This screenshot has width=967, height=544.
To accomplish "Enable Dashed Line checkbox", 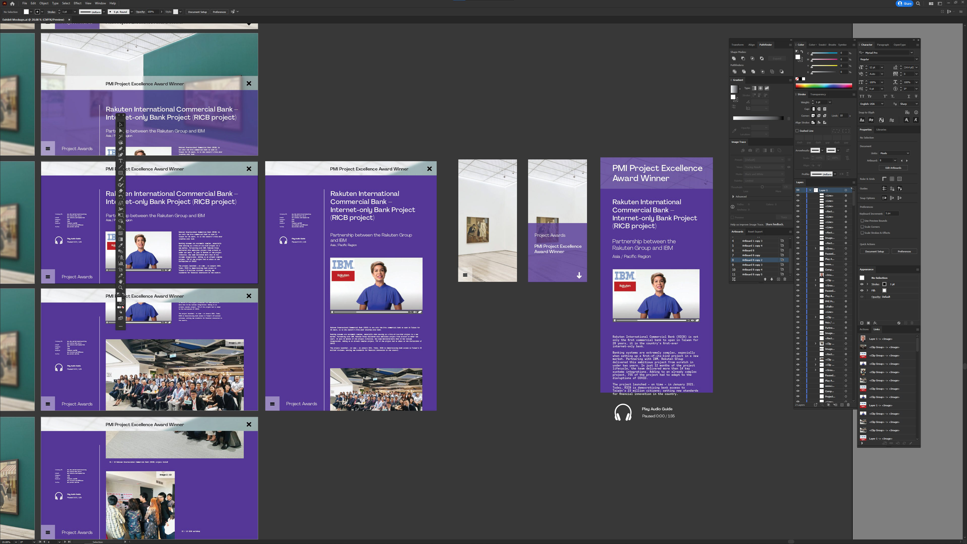I will (x=797, y=131).
